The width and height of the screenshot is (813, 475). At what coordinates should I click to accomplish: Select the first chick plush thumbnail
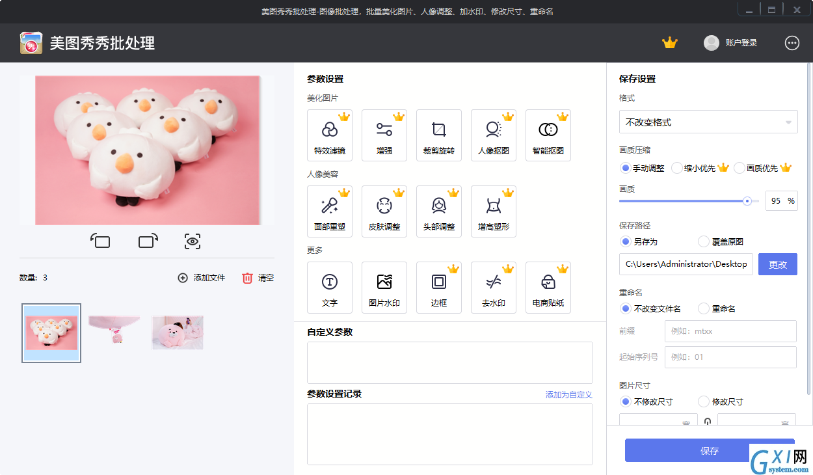click(x=51, y=333)
